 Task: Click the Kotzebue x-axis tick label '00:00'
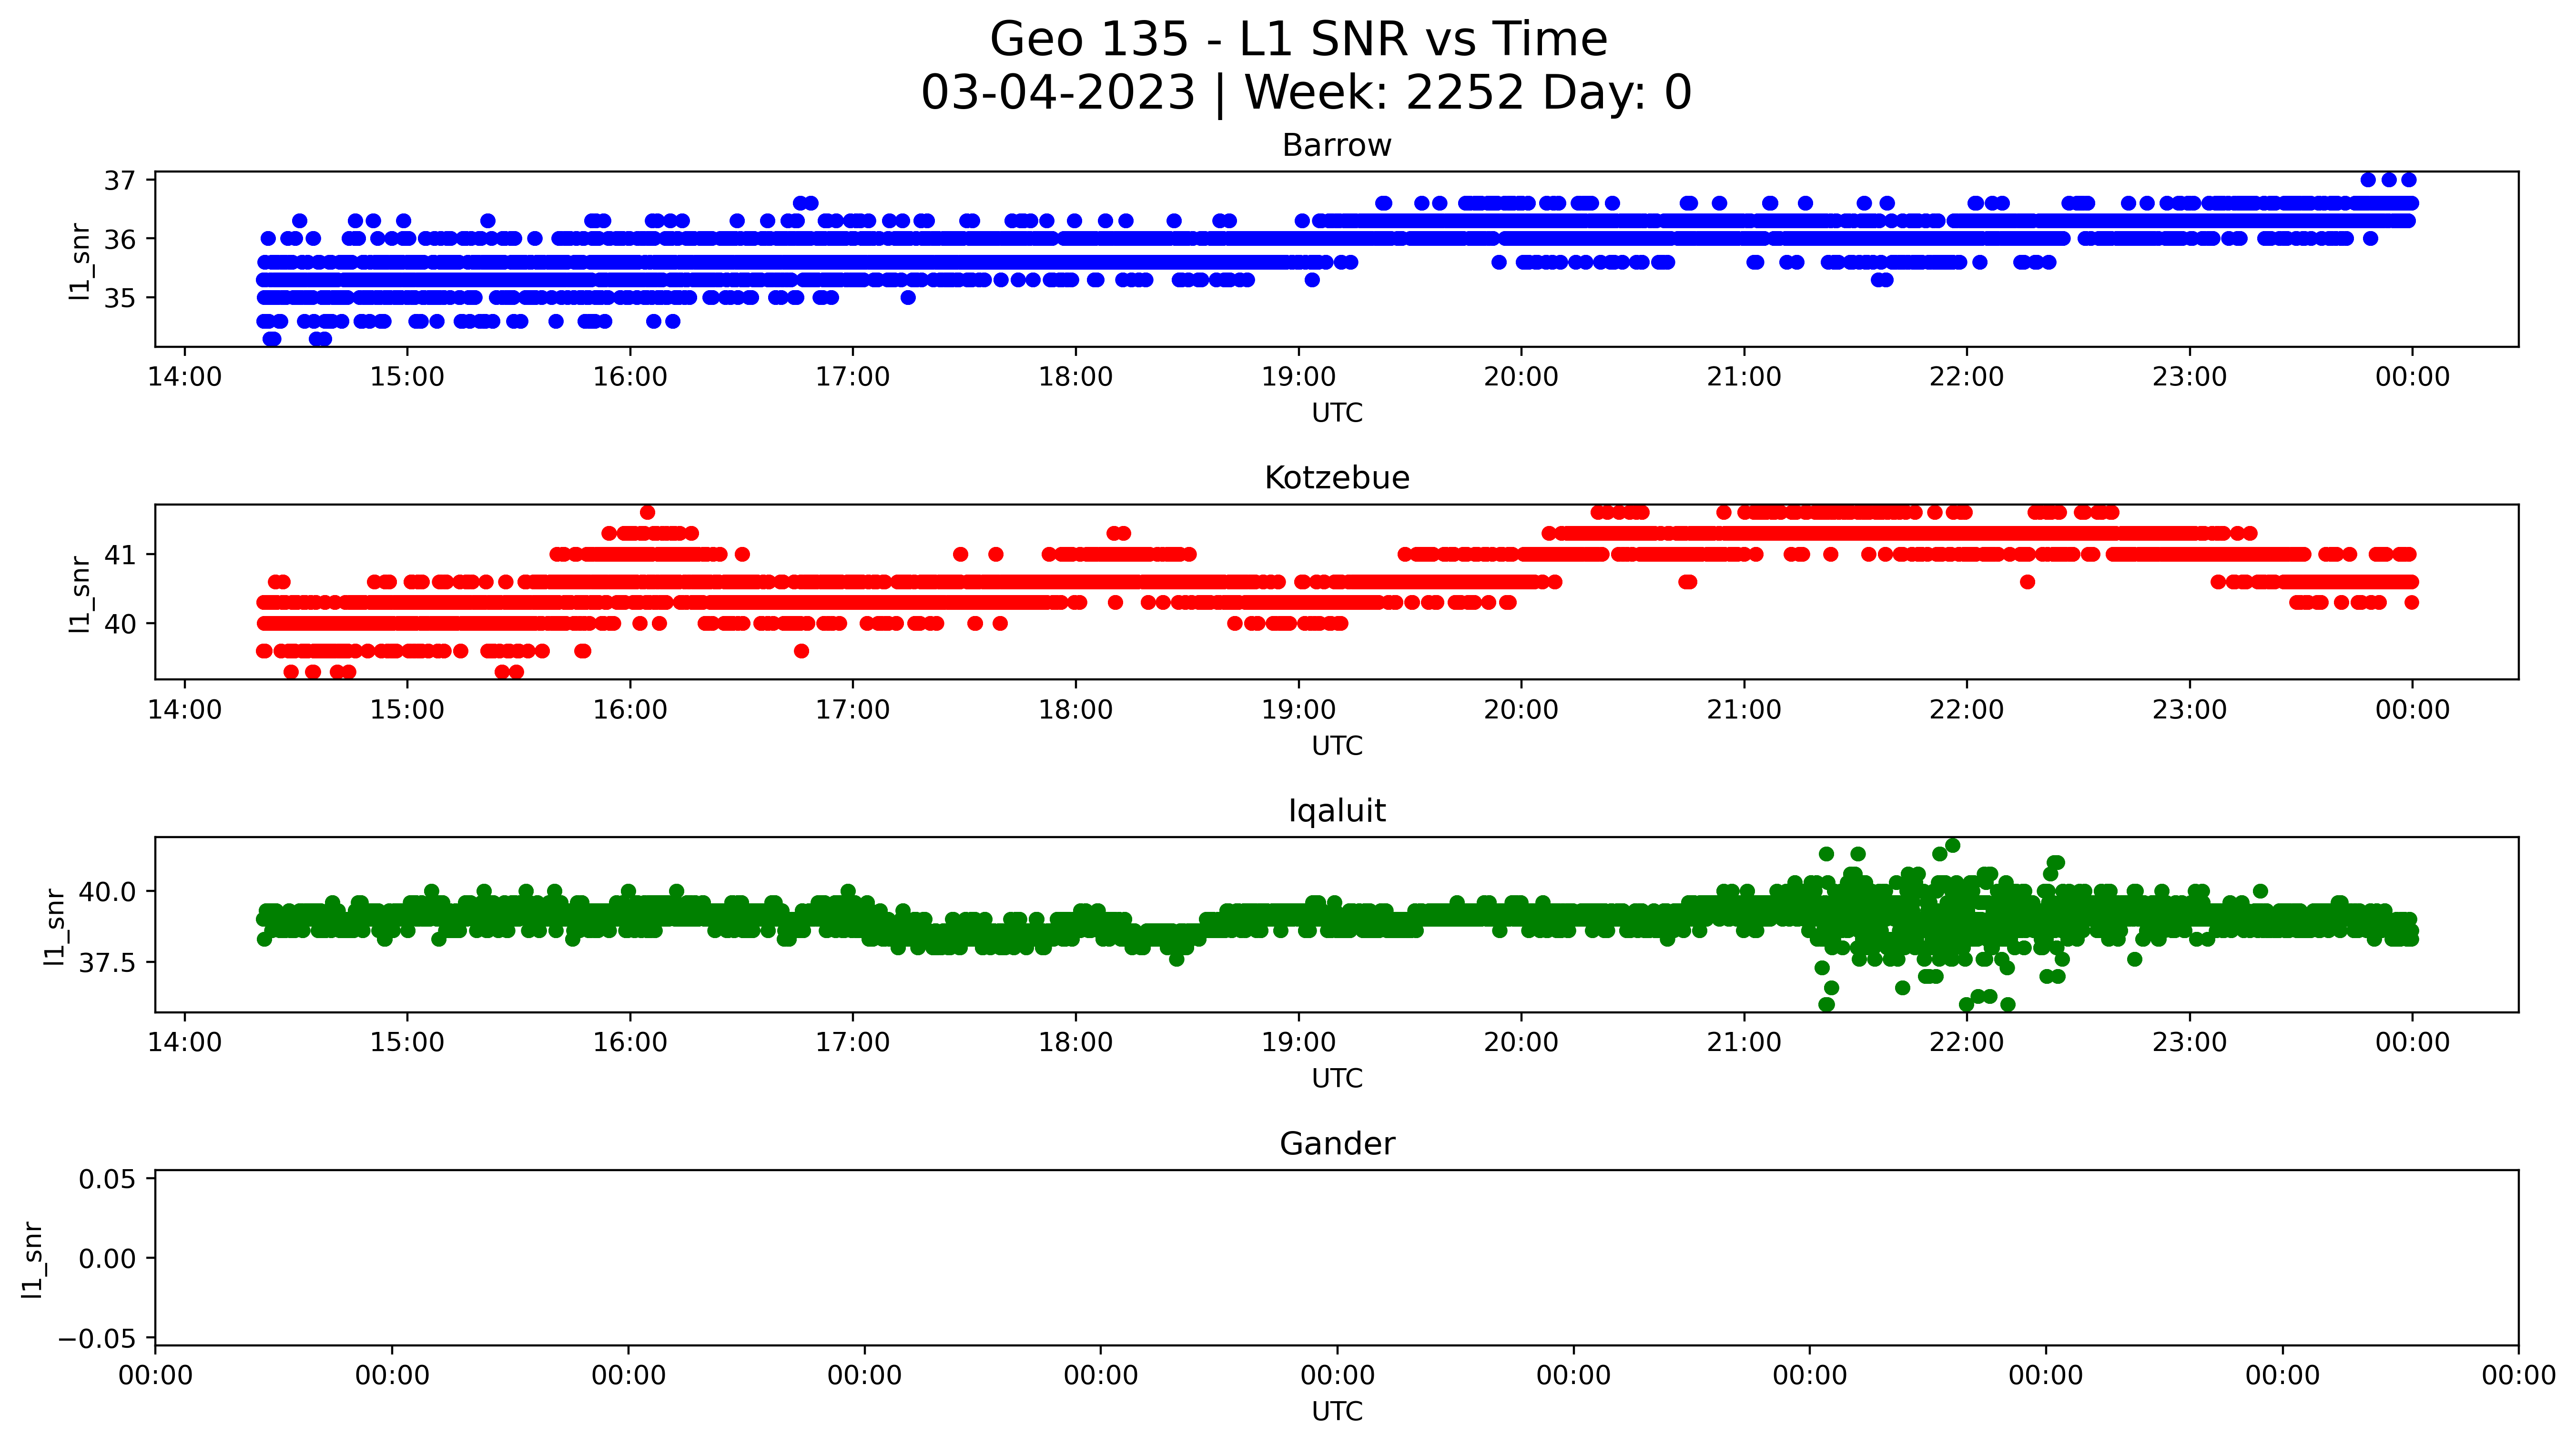[x=2413, y=710]
